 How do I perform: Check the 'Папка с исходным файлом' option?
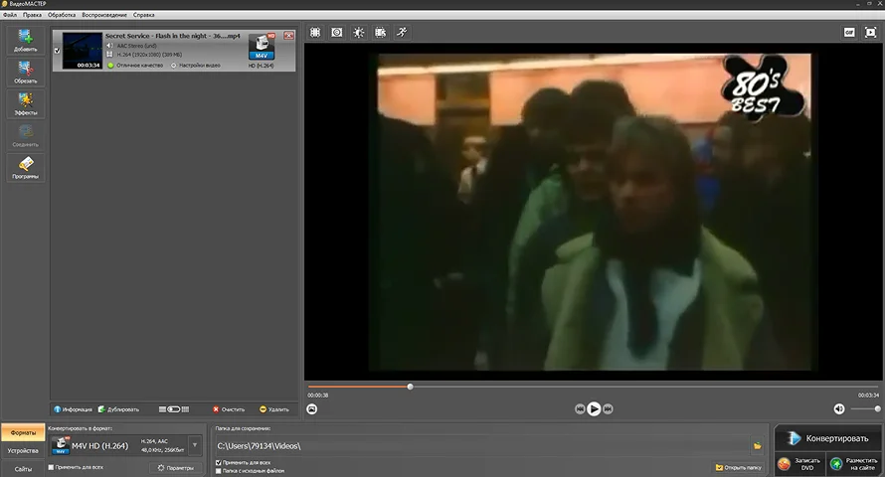pos(219,471)
